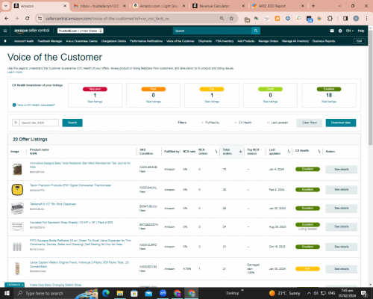Sort by CX Health column
The image size is (373, 299).
tap(319, 151)
